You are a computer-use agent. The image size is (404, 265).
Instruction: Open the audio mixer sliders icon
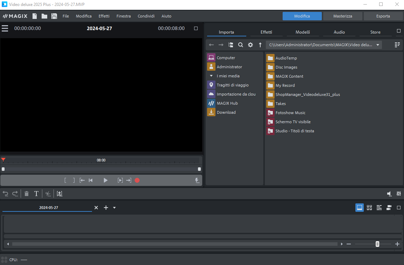point(399,194)
